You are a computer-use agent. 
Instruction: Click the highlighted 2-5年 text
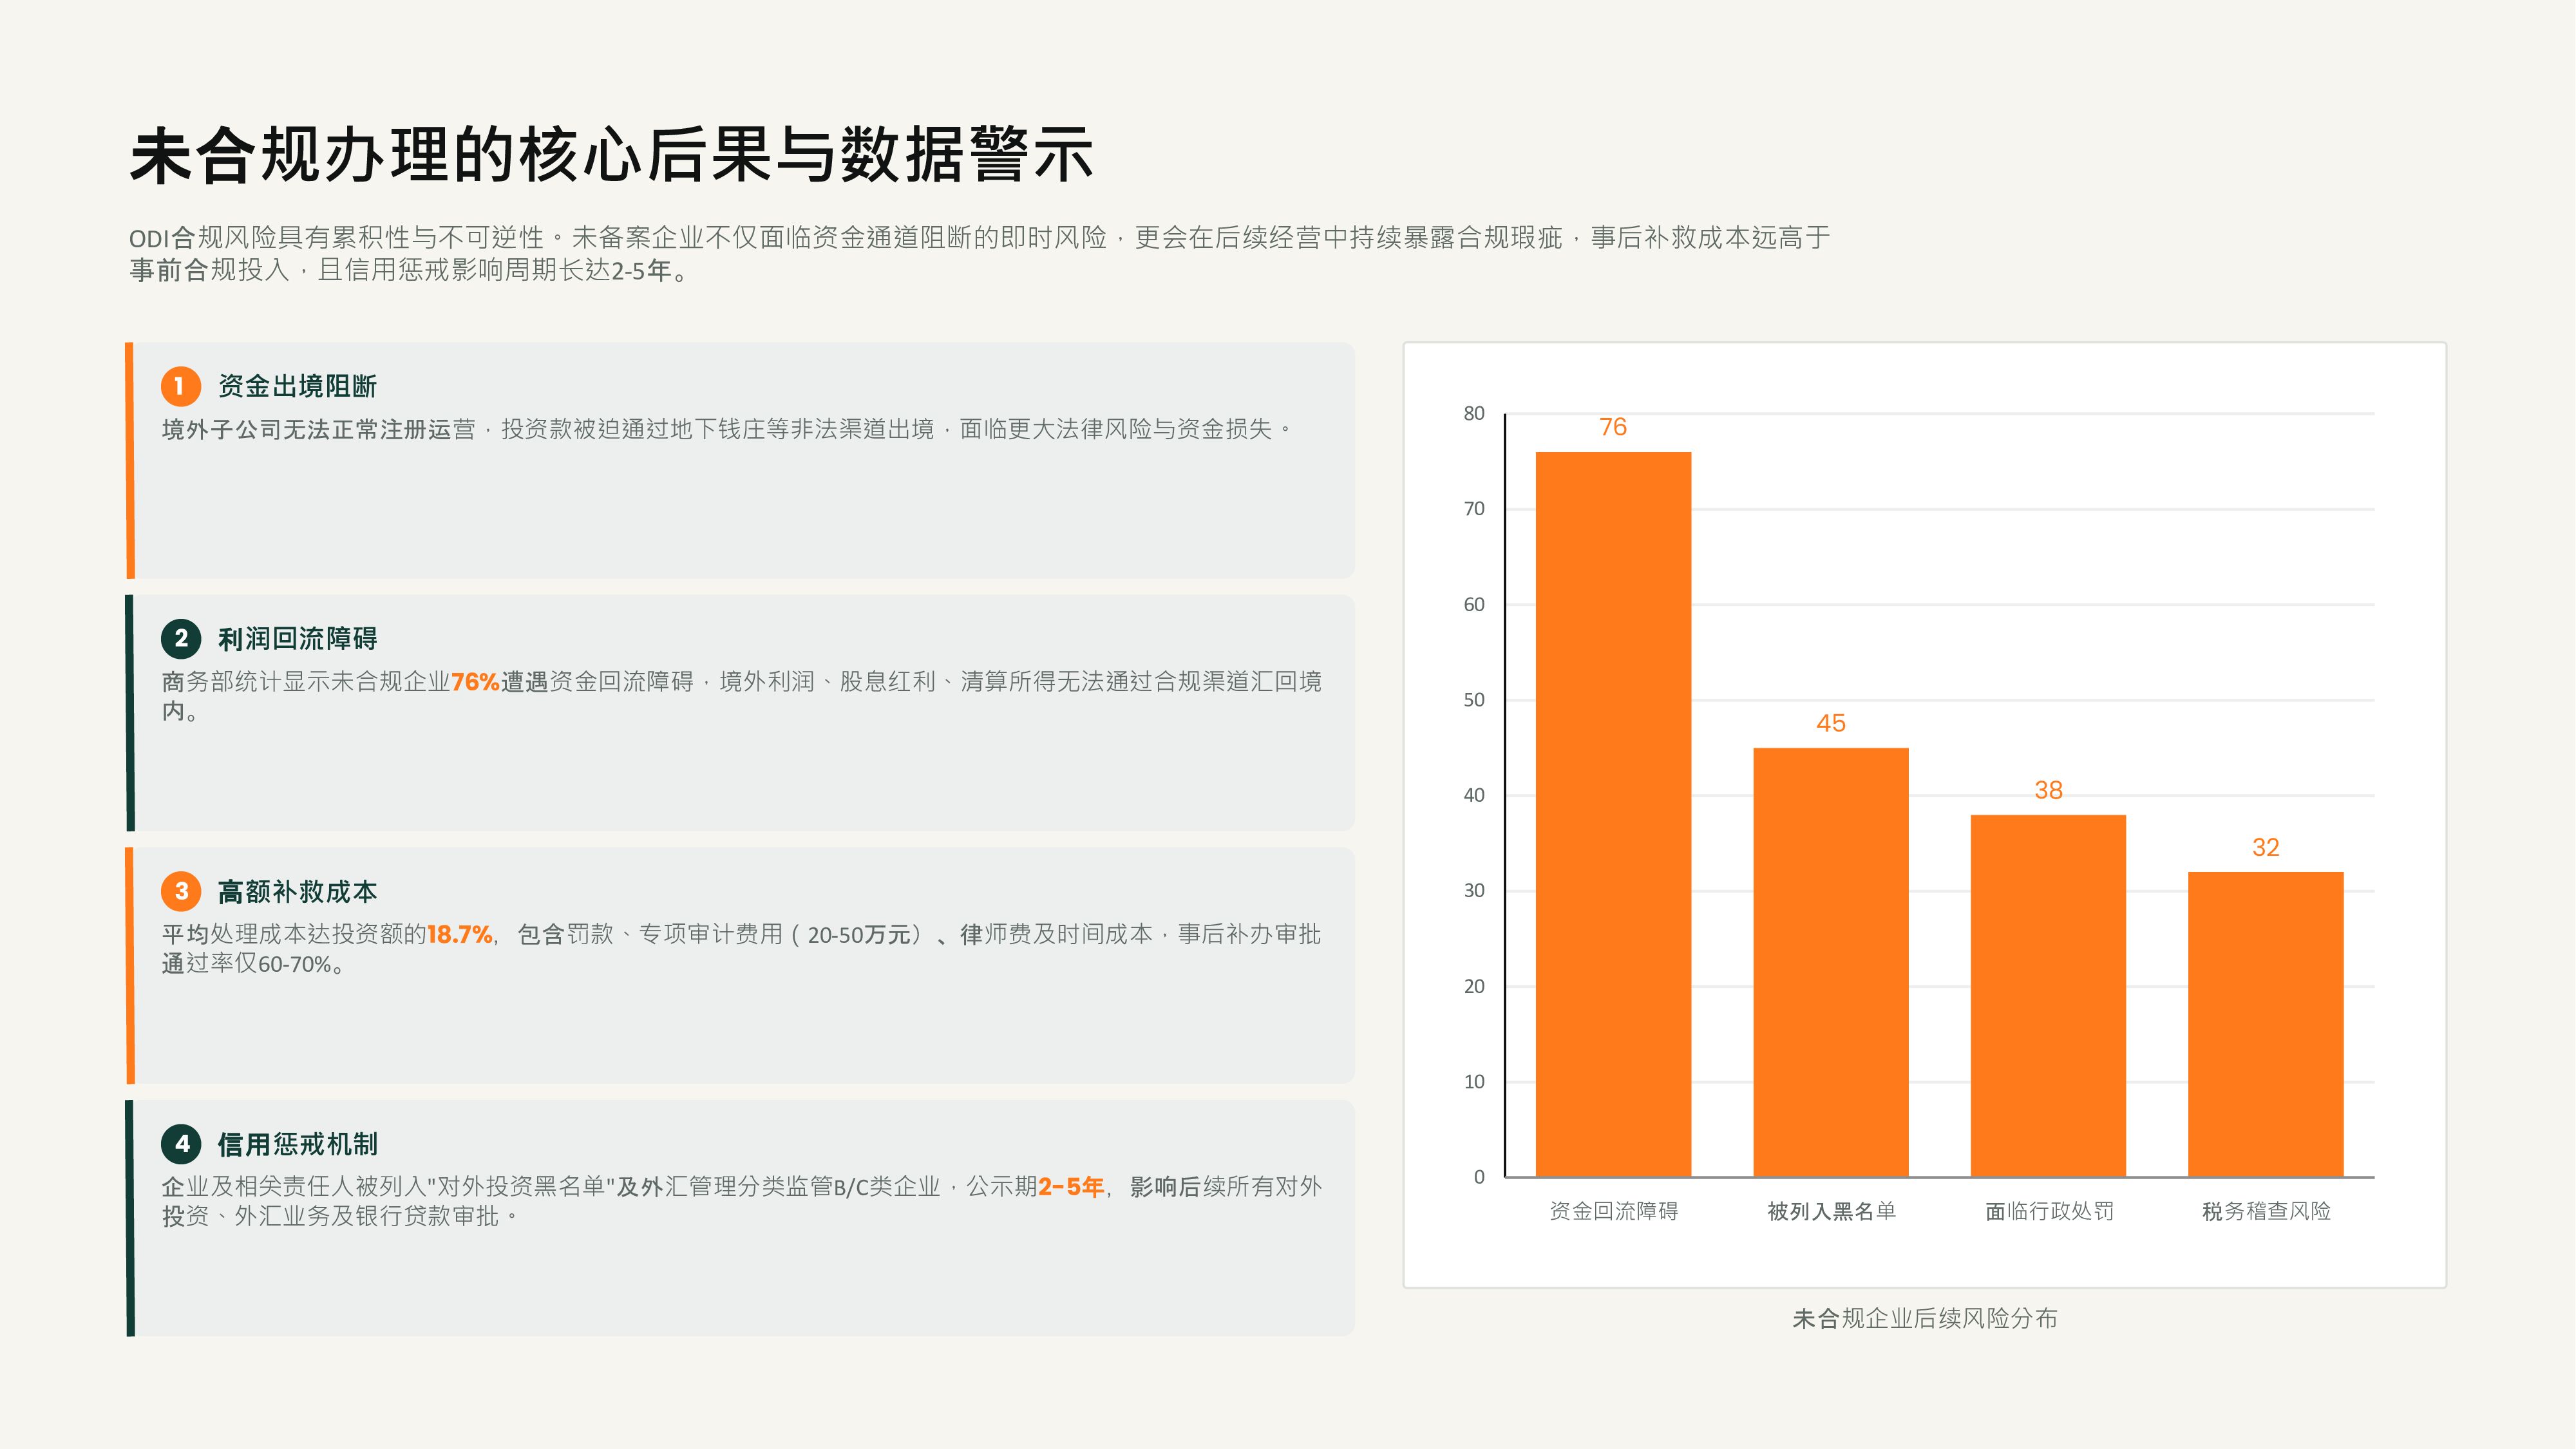[1071, 1187]
